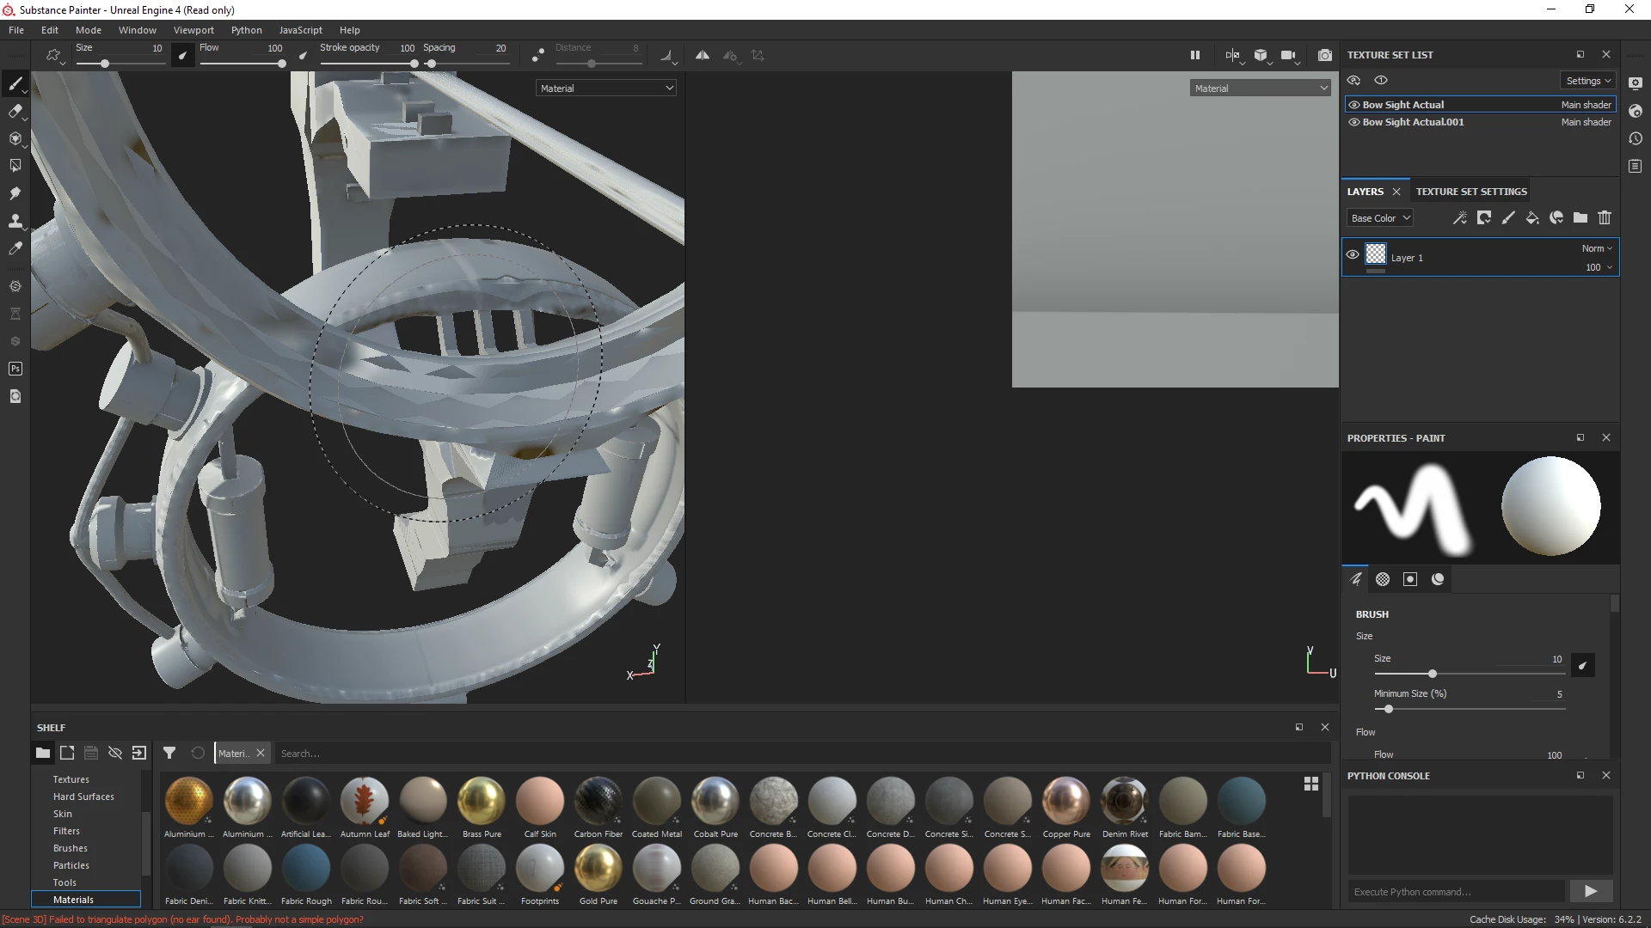Run the Python command with play button
1651x928 pixels.
[x=1590, y=891]
